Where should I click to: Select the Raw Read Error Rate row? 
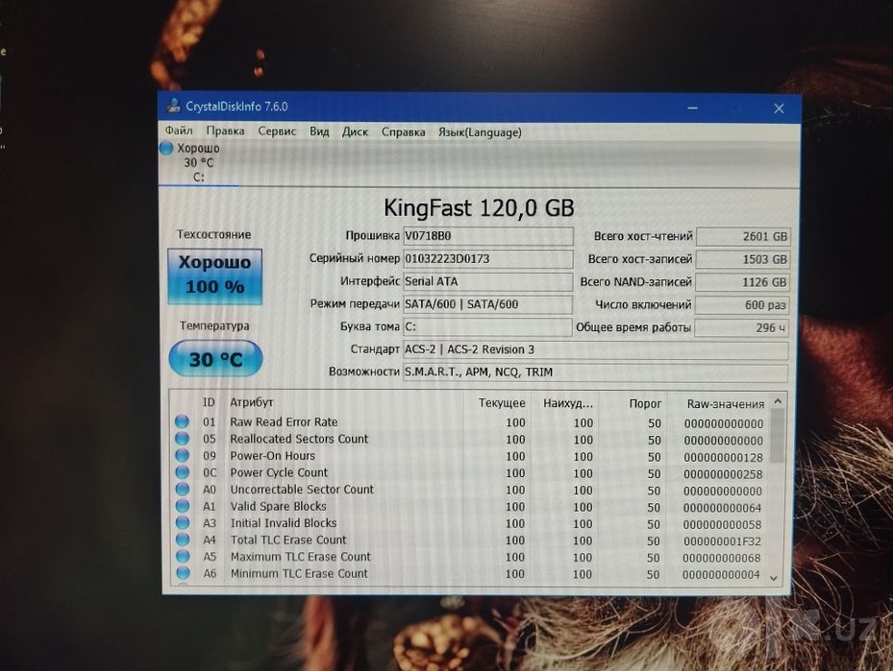(x=470, y=422)
